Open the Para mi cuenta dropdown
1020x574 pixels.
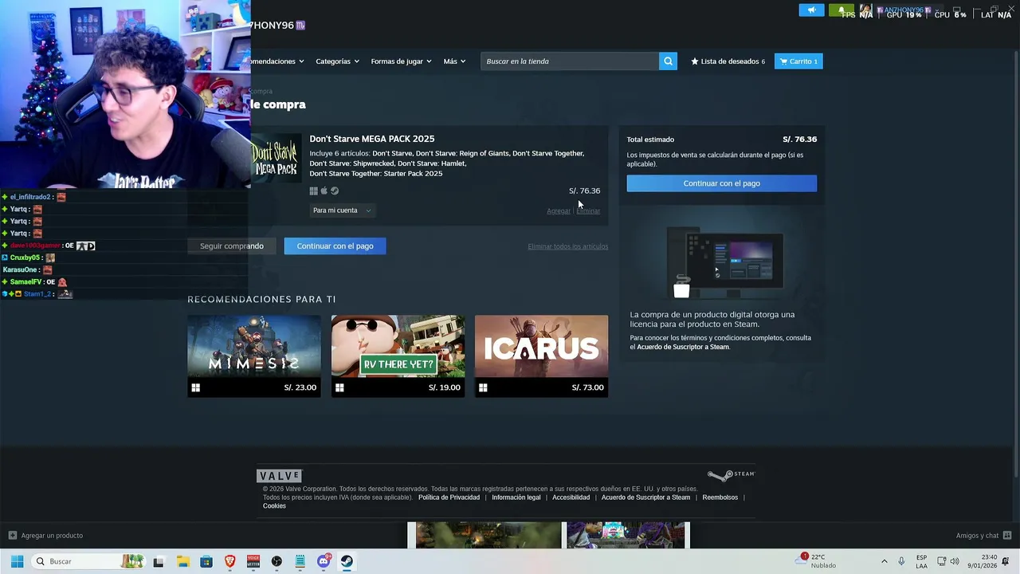pos(341,210)
